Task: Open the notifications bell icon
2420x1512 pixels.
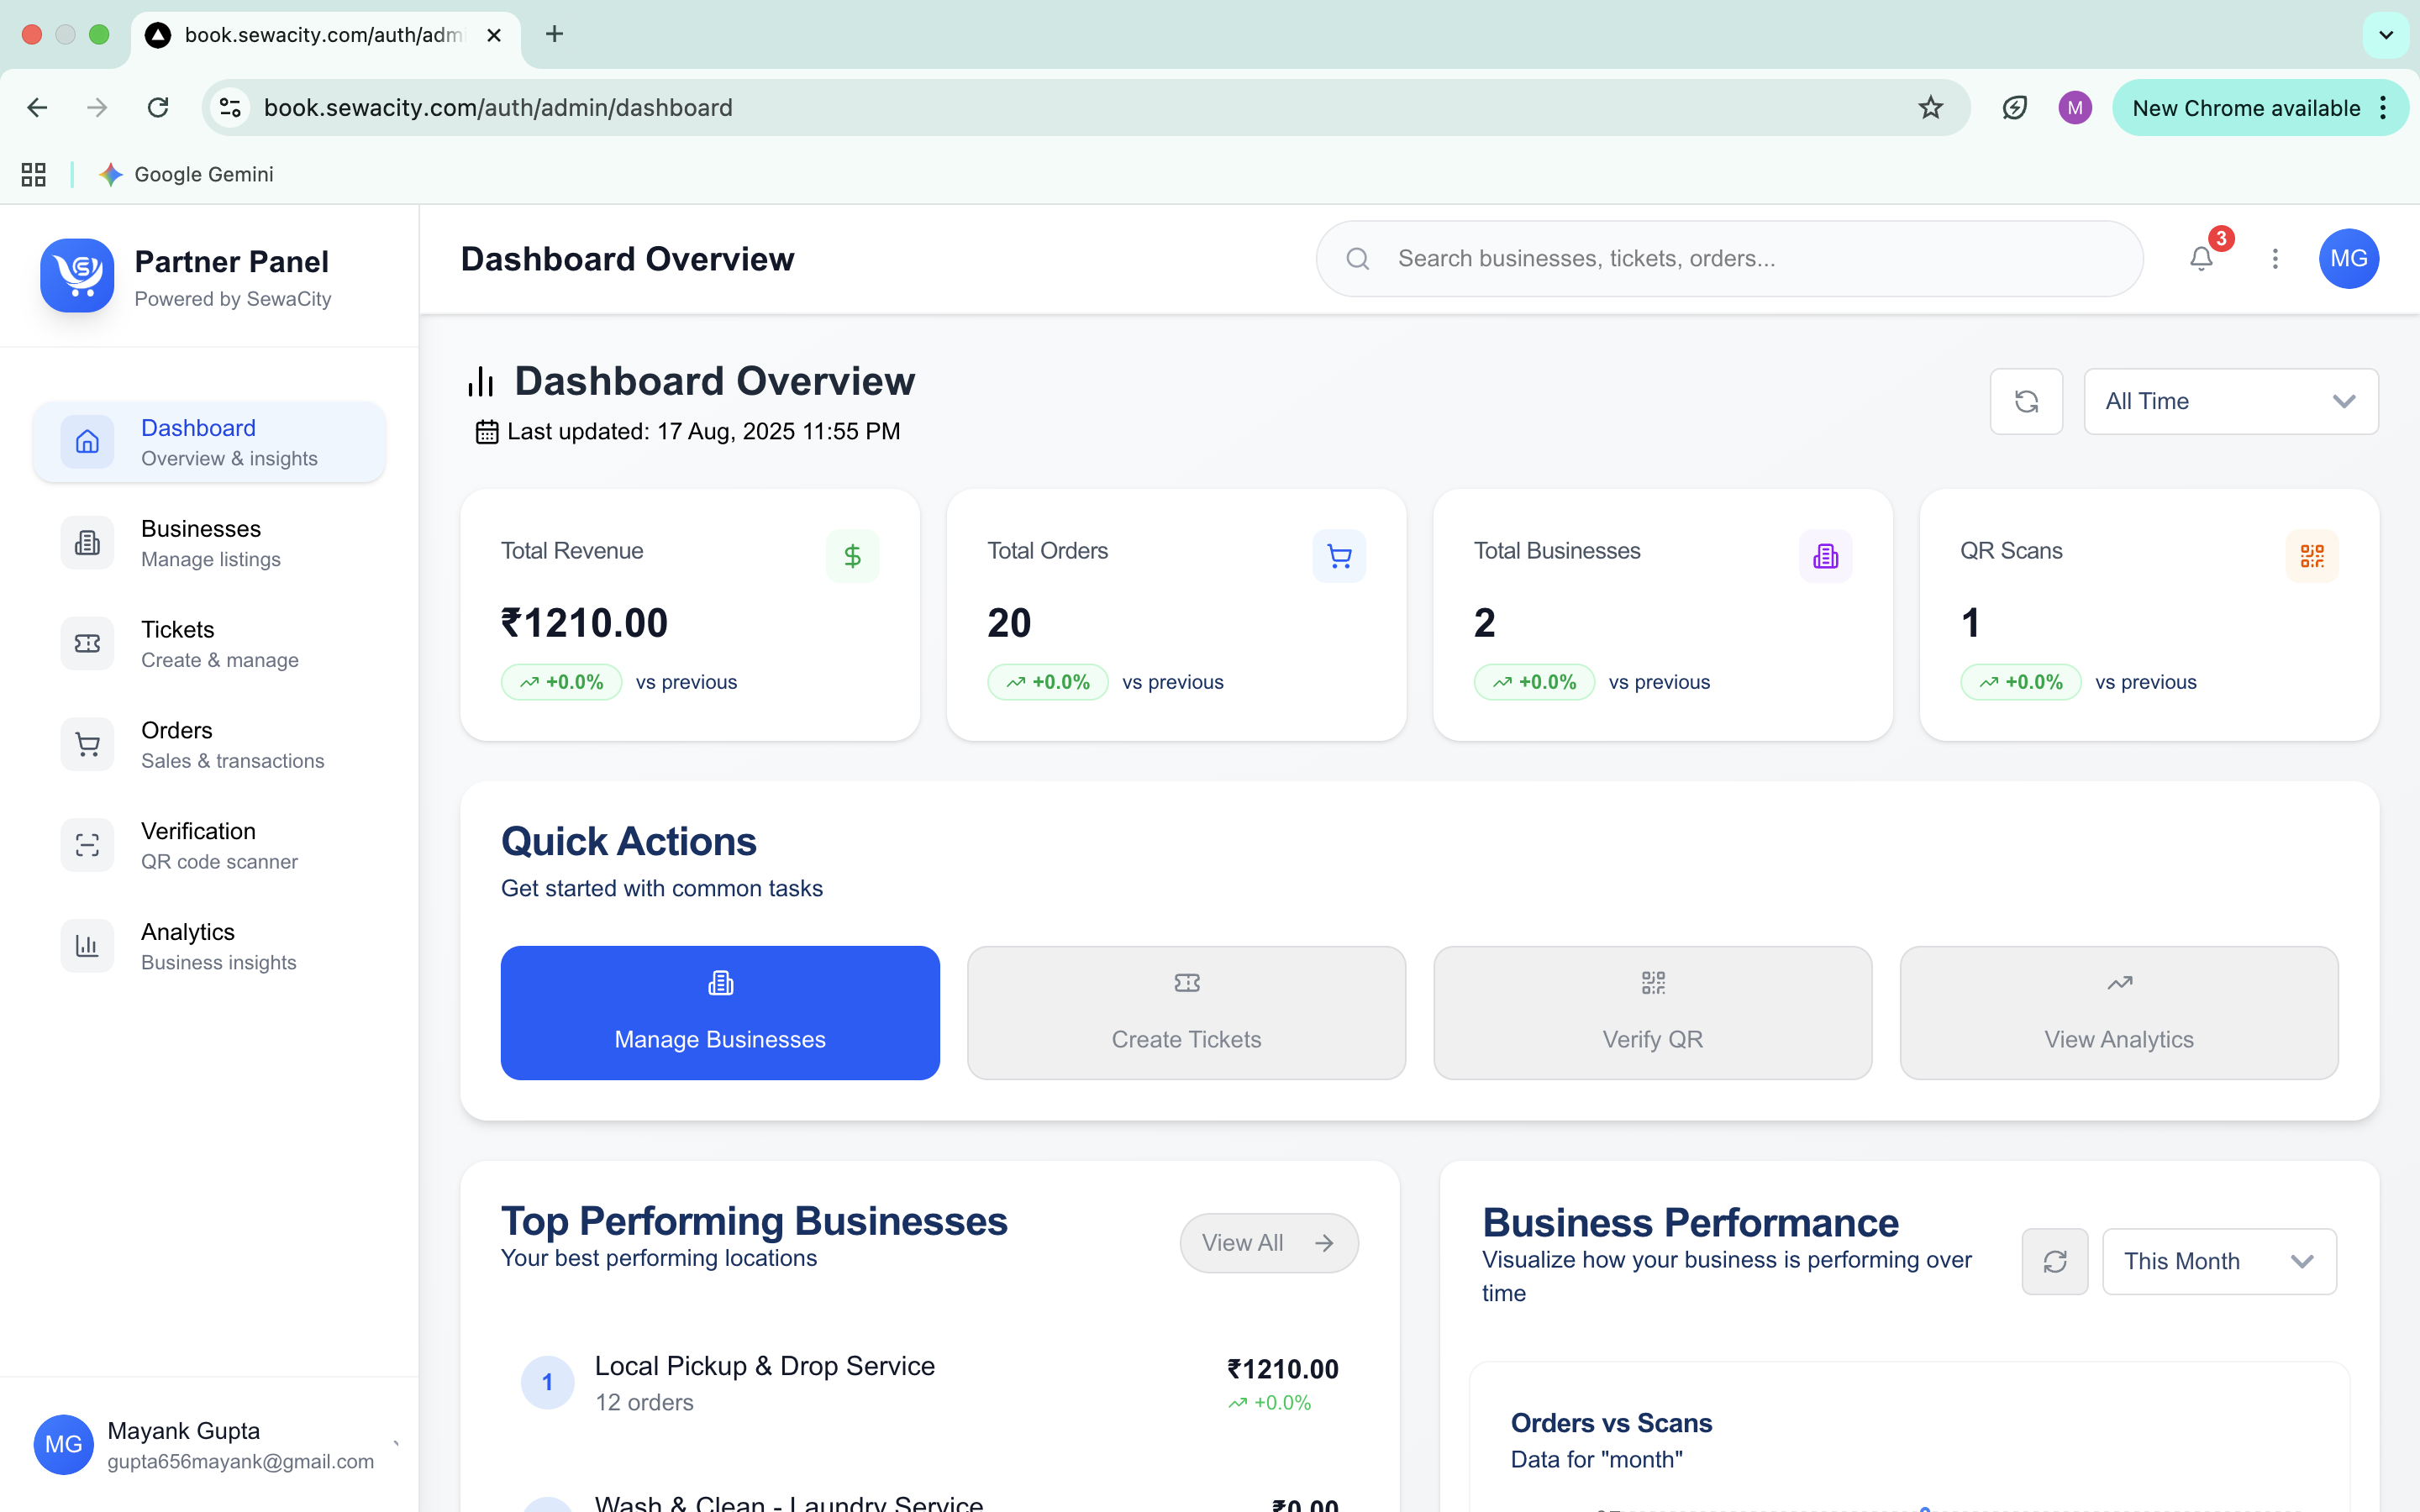Action: point(2201,259)
